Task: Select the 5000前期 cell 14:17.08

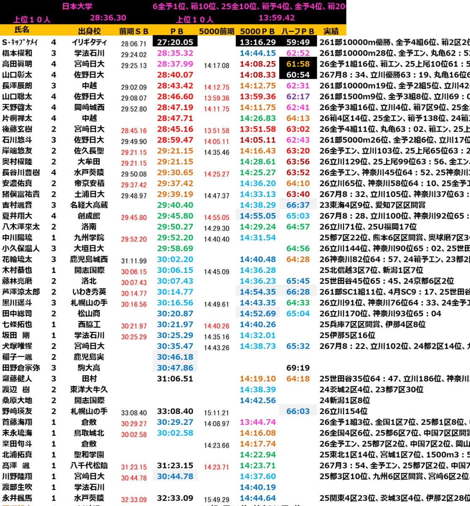Action: (216, 65)
